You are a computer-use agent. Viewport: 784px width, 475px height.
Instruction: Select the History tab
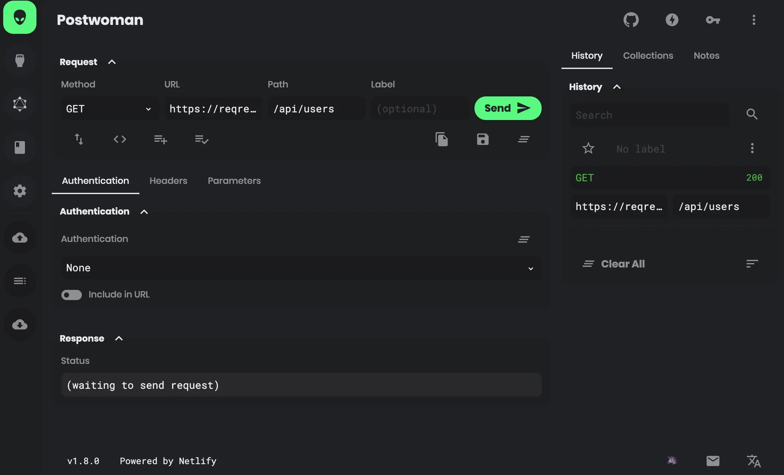[x=587, y=56]
